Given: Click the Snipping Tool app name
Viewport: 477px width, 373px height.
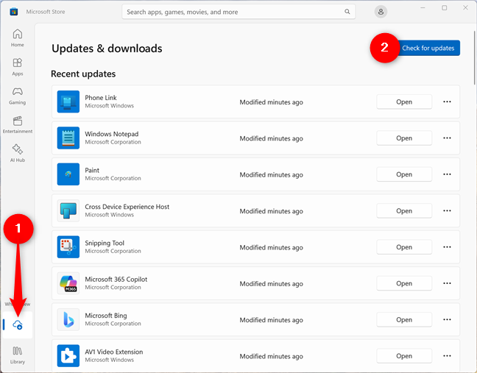Looking at the screenshot, I should 105,243.
